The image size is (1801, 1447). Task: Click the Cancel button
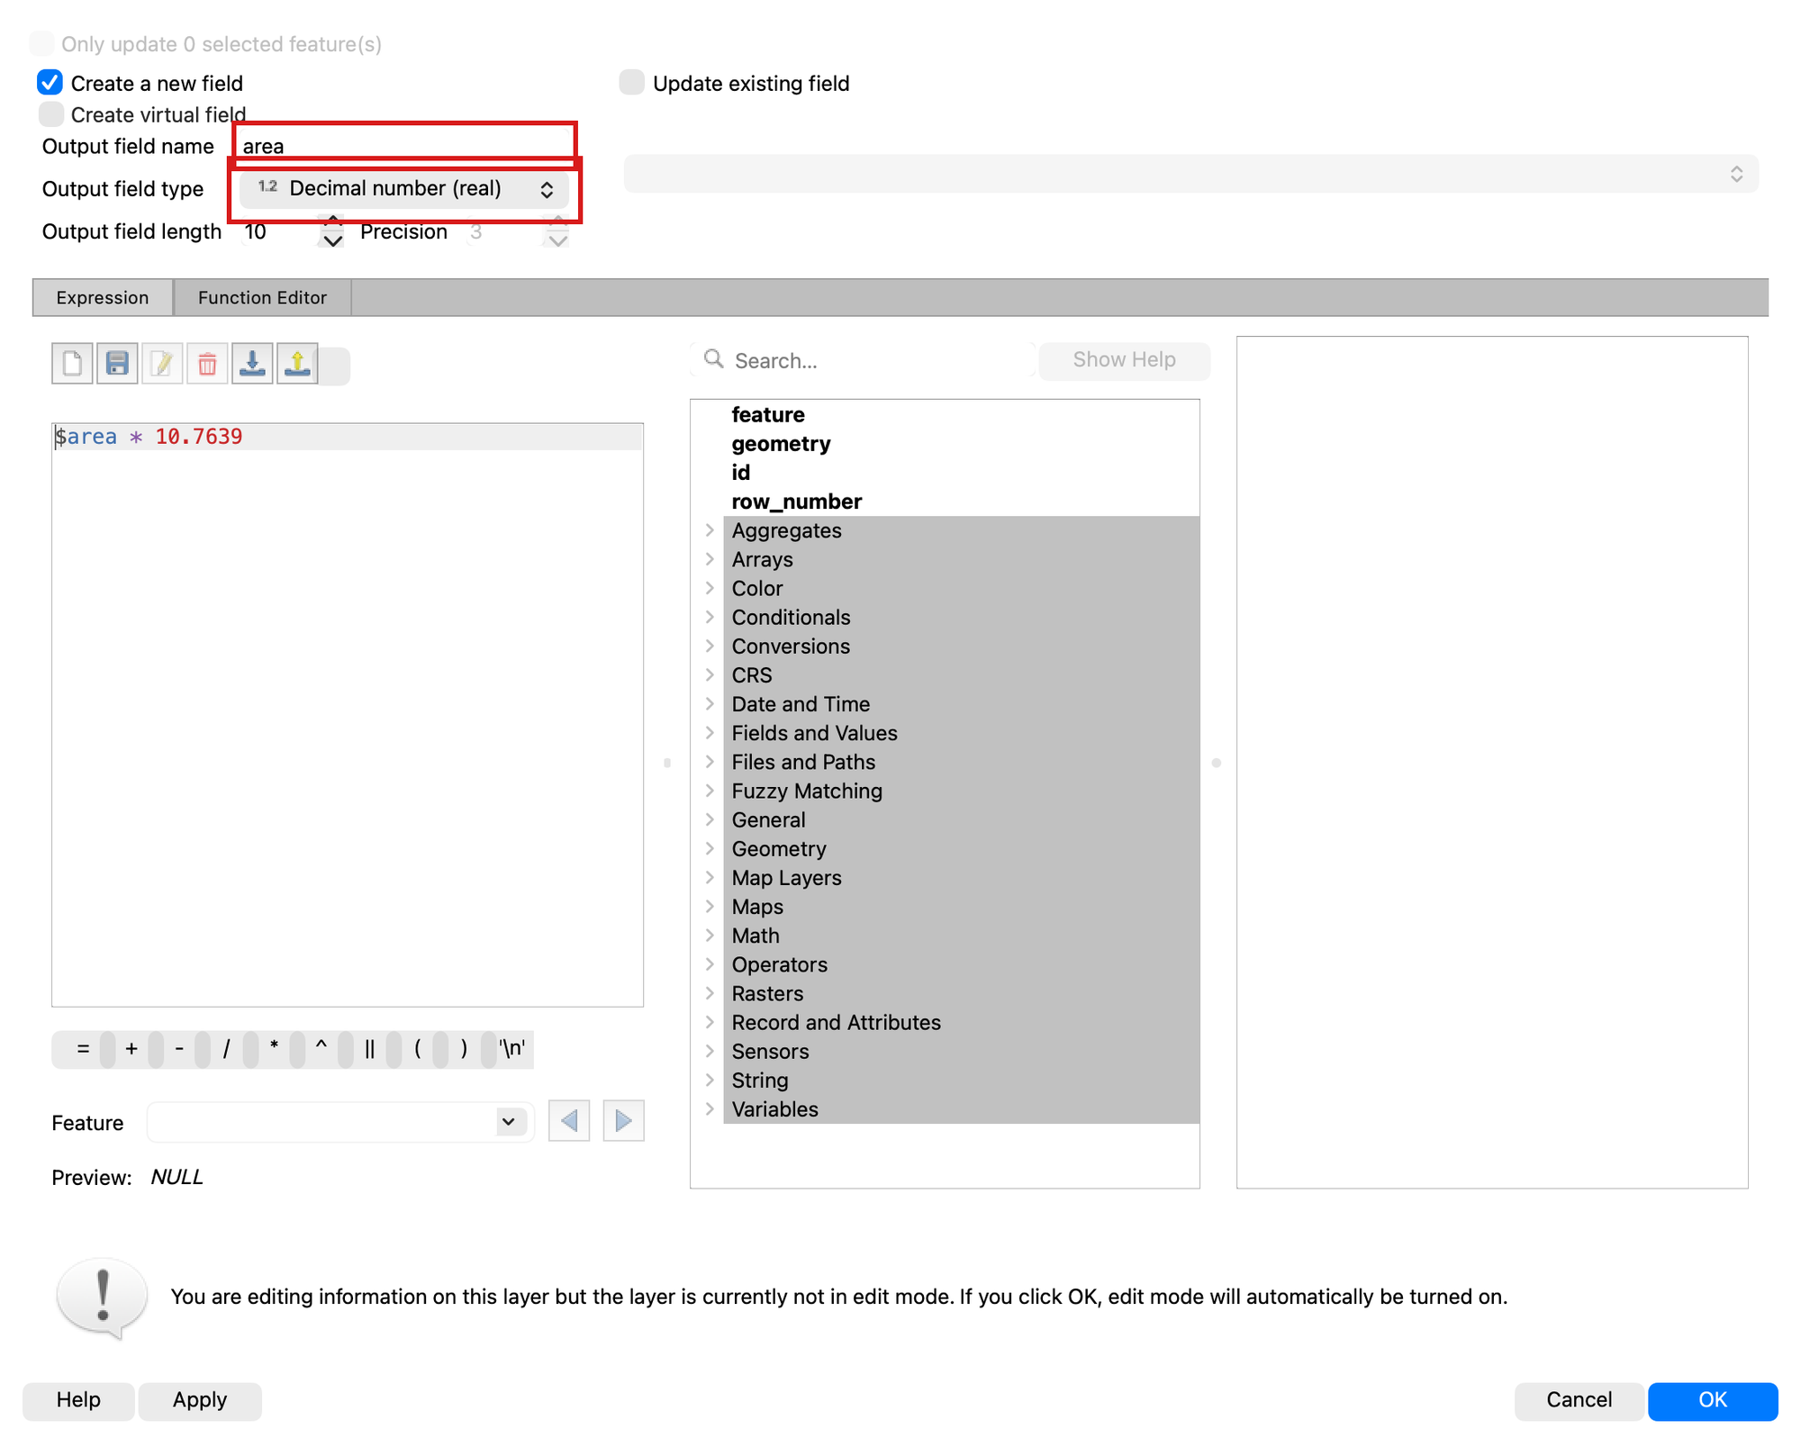(x=1579, y=1400)
